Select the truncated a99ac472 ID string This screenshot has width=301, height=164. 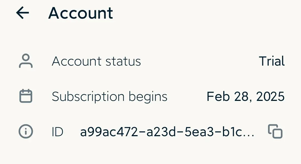167,132
